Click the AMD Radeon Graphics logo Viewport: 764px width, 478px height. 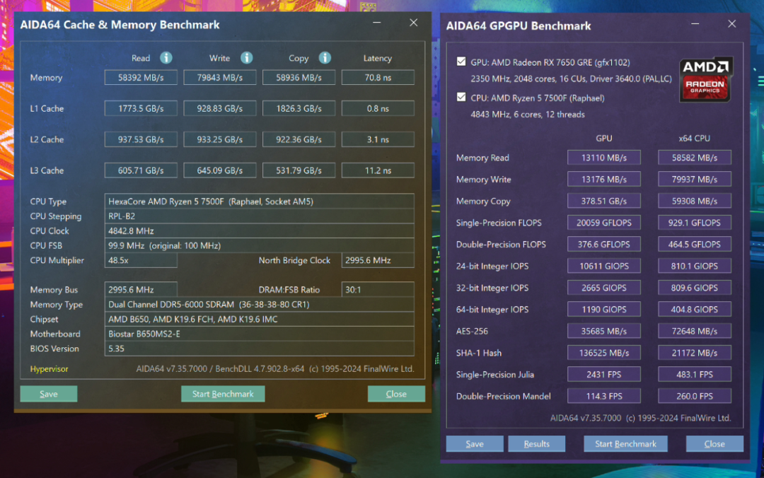(705, 81)
